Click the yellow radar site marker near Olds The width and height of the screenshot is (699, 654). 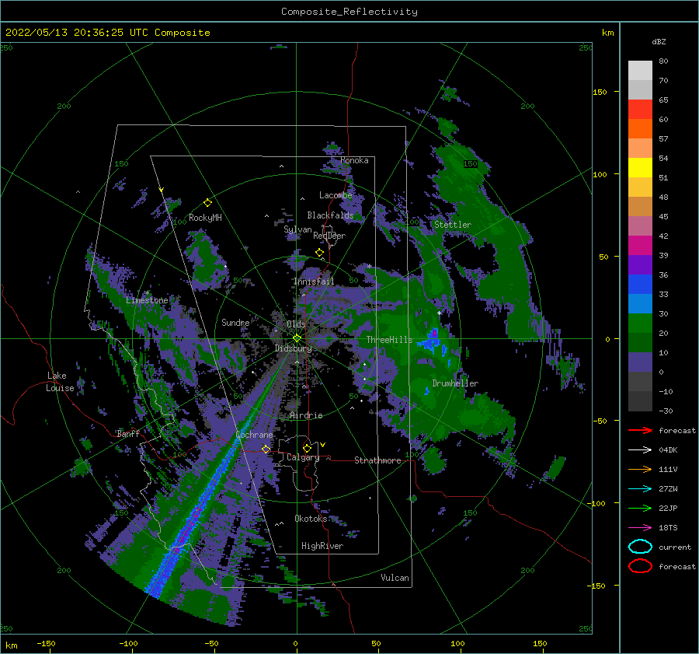297,338
